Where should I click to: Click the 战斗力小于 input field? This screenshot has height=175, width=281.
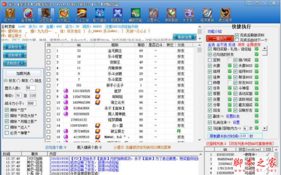32,103
